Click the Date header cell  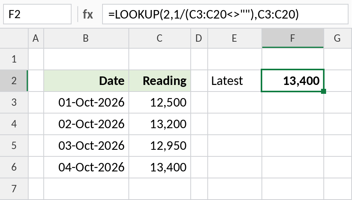(86, 81)
